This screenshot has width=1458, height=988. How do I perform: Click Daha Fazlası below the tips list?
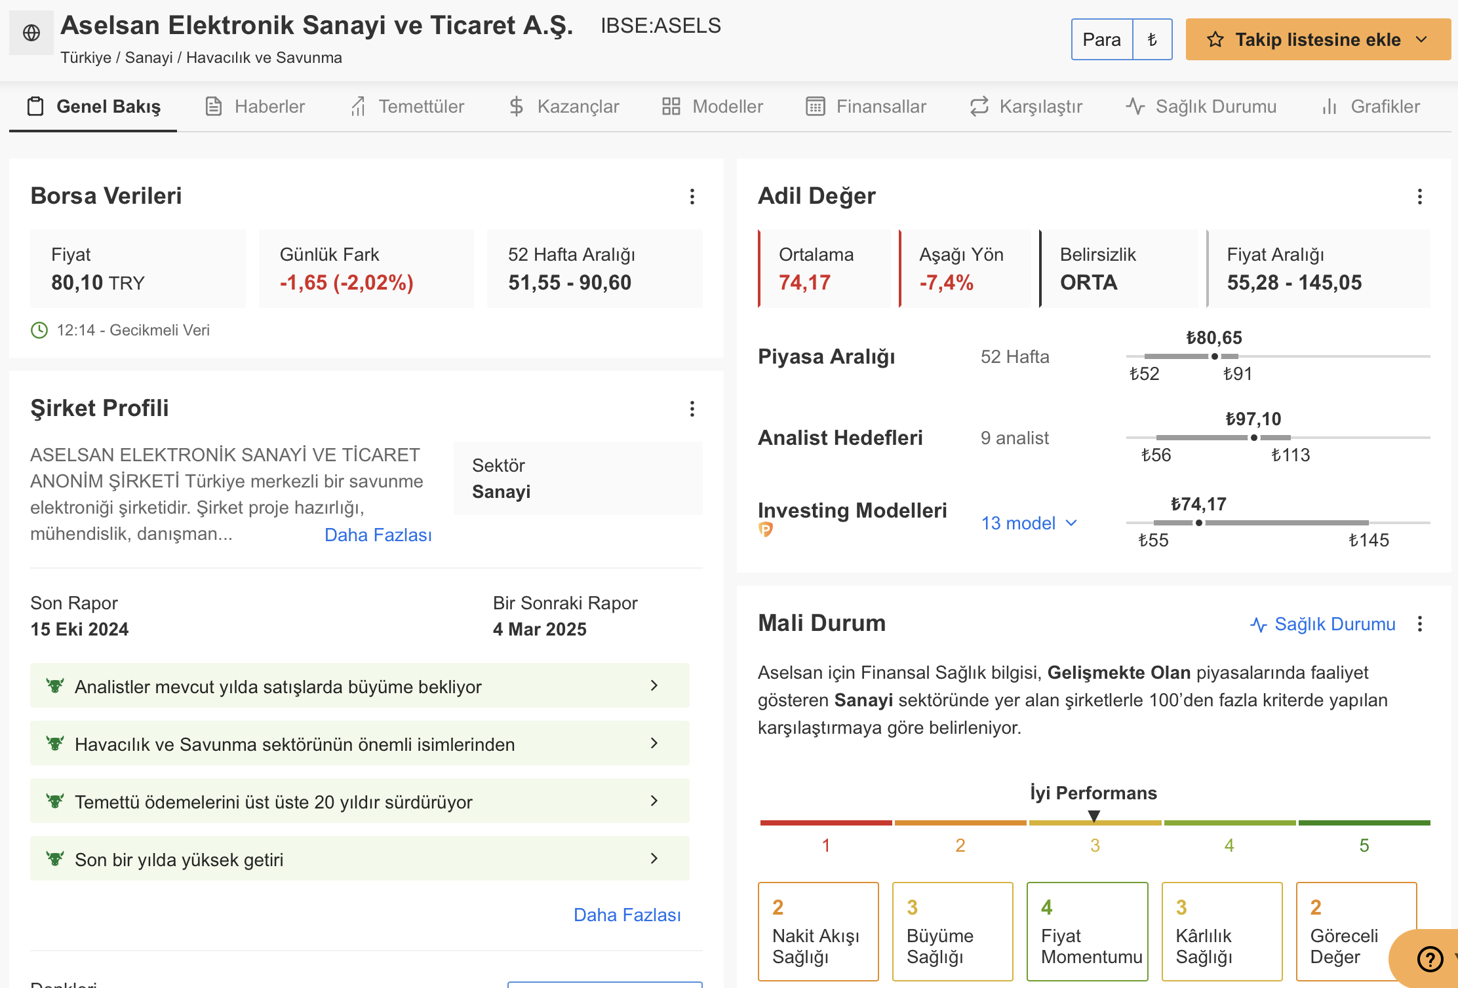(x=627, y=915)
